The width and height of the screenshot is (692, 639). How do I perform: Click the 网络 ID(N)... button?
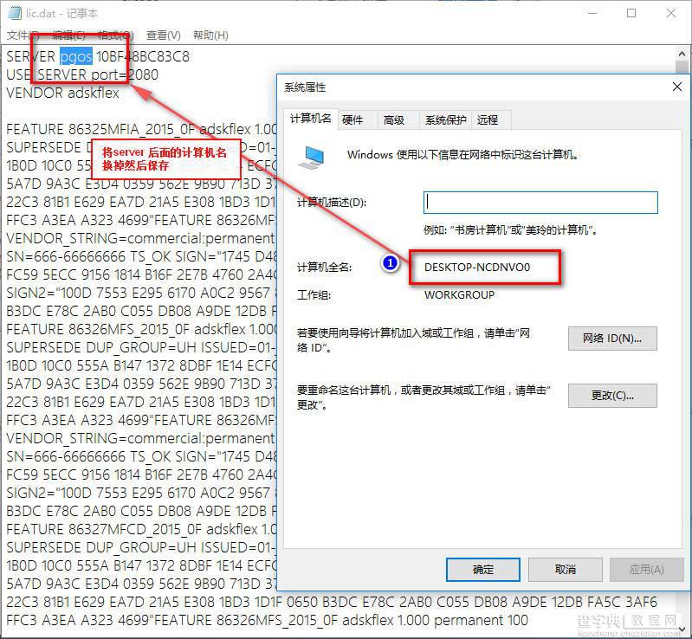click(x=612, y=339)
